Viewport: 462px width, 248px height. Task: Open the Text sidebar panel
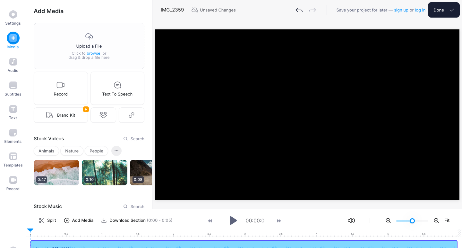(13, 112)
